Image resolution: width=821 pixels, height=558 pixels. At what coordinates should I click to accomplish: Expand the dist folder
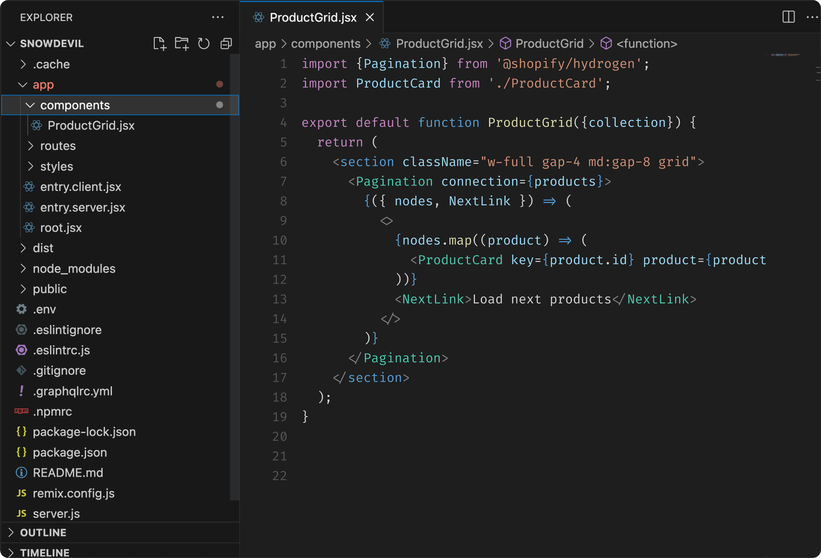coord(23,248)
